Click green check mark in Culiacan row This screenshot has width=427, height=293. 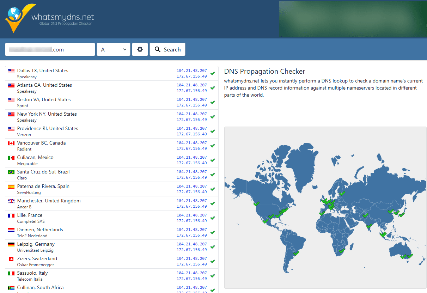tap(213, 160)
